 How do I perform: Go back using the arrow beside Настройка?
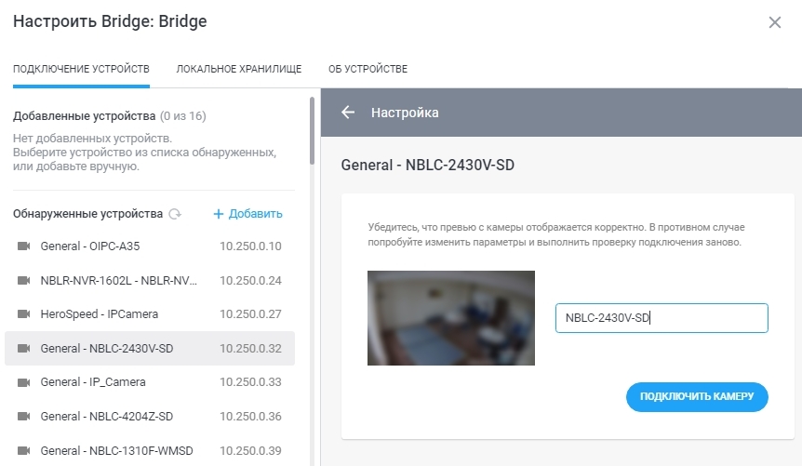(348, 113)
